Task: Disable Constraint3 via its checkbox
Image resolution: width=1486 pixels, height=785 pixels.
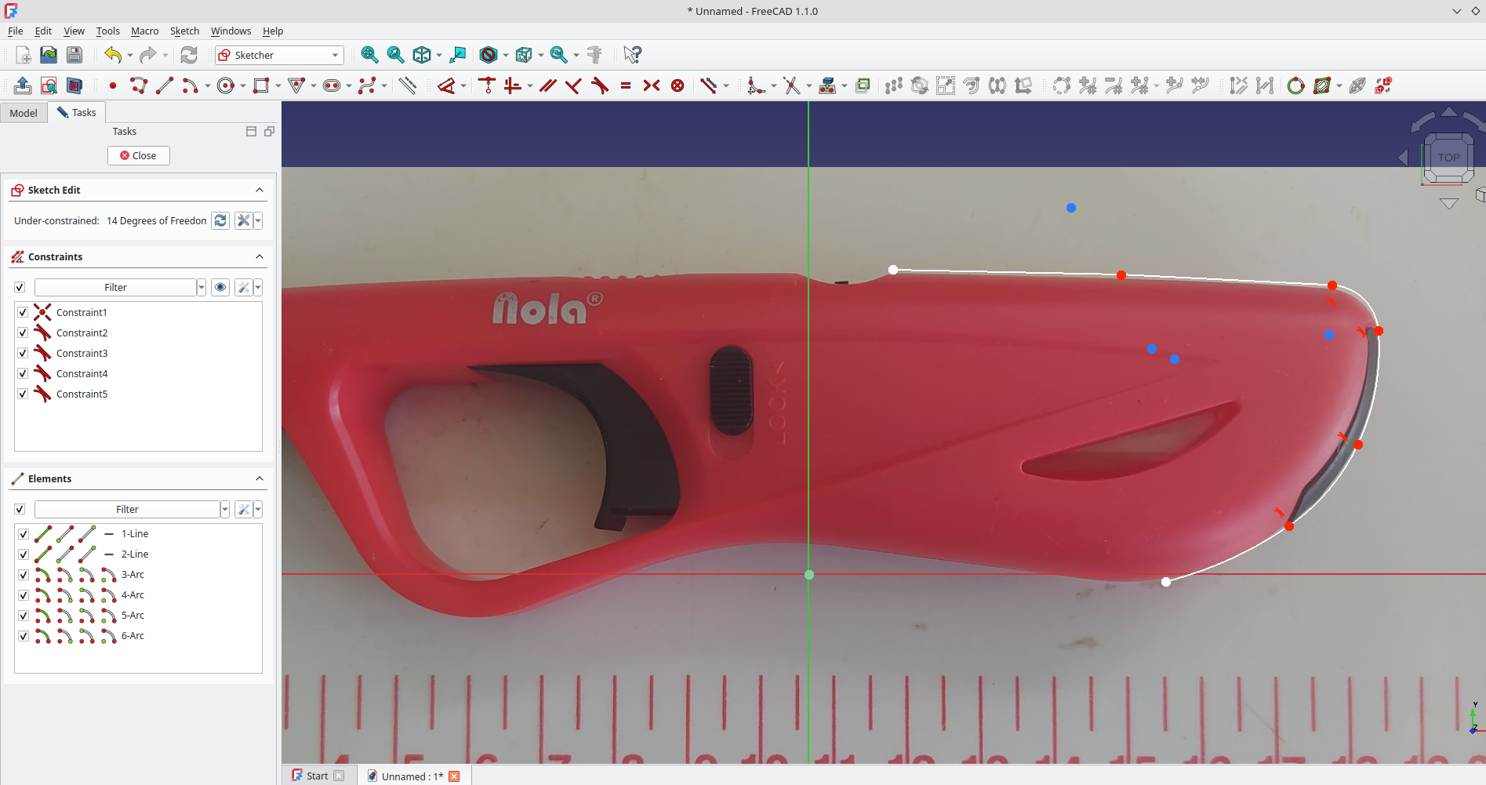Action: pyautogui.click(x=23, y=353)
